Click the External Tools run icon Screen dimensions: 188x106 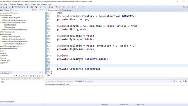[36, 7]
